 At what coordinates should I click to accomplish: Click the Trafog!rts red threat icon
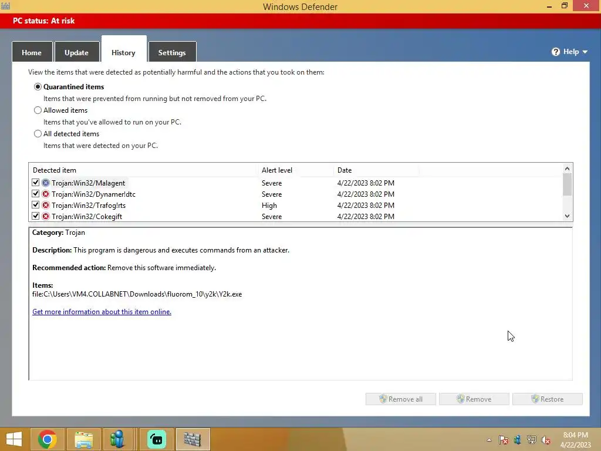pyautogui.click(x=46, y=205)
